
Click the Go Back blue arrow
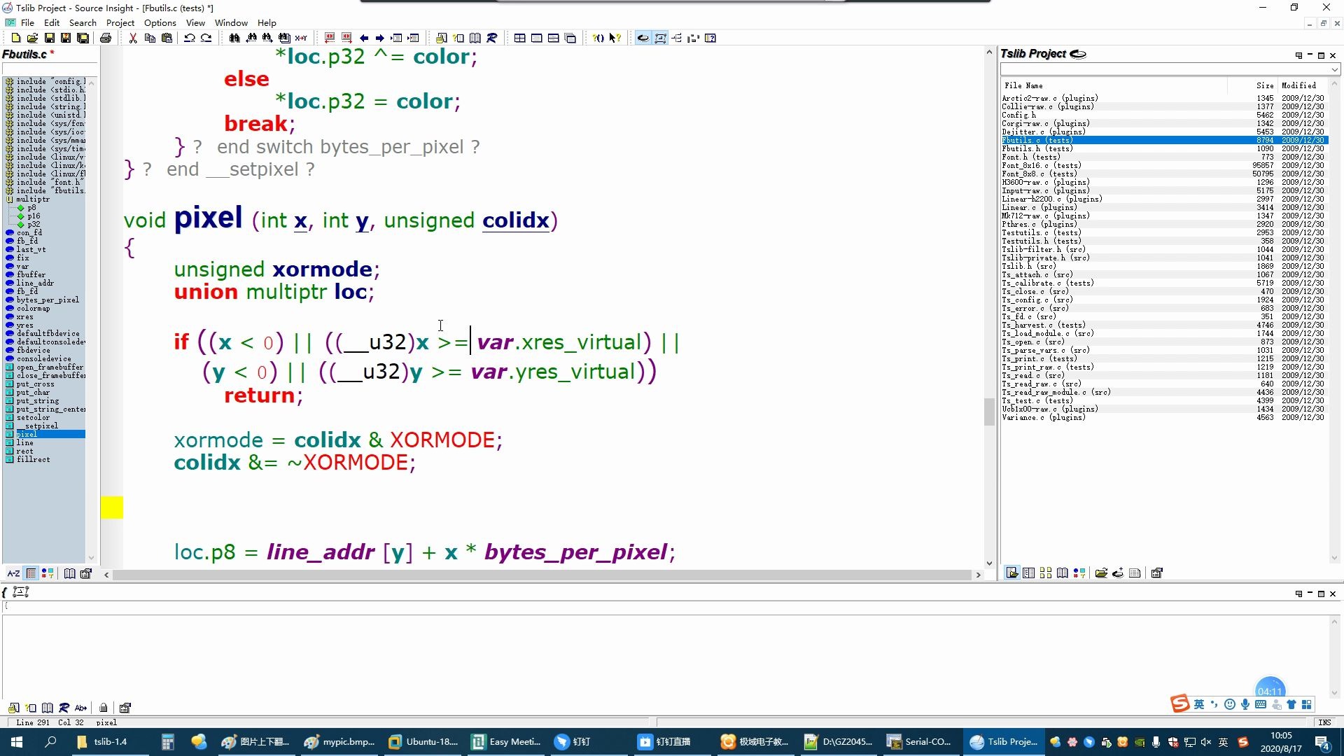tap(364, 38)
